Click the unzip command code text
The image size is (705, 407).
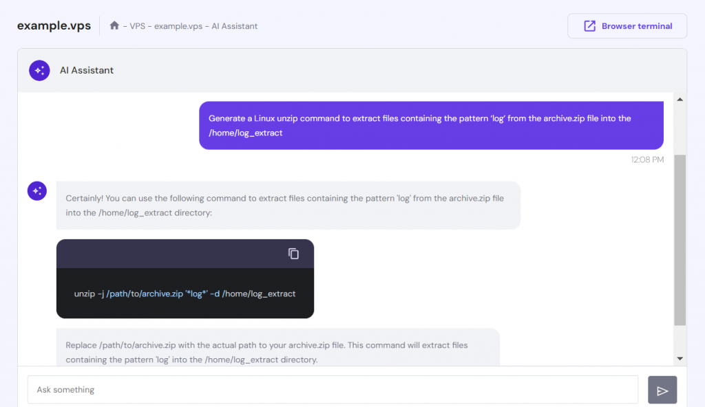[185, 294]
